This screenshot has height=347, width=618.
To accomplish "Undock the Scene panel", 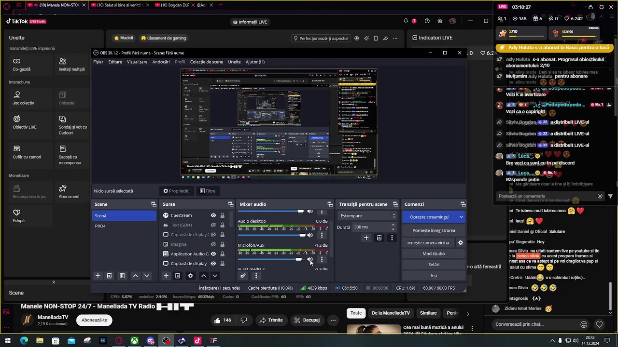I will click(154, 204).
